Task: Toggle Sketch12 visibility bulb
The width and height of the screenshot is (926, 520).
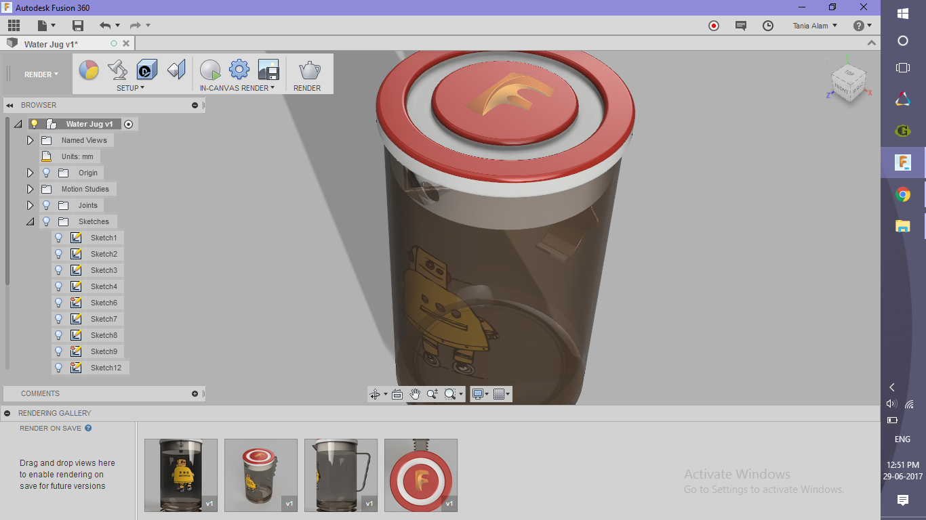Action: click(58, 368)
